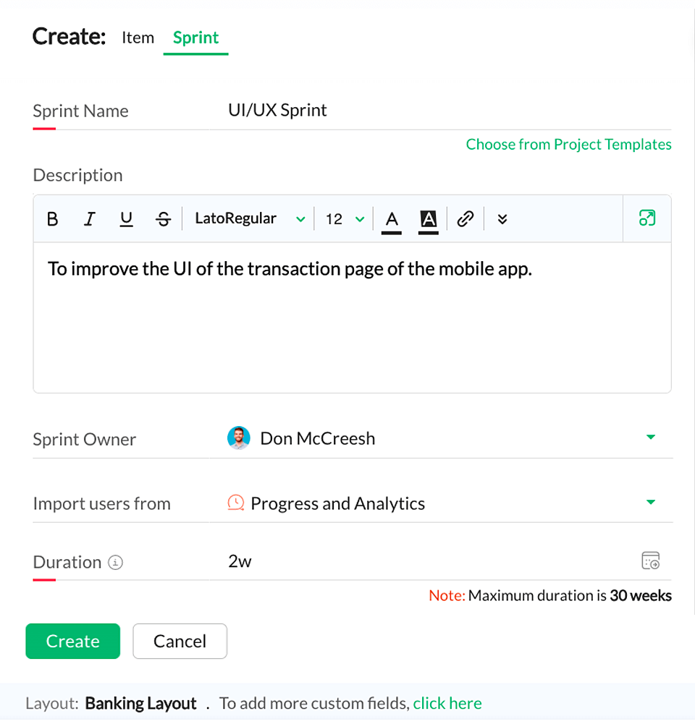Screen dimensions: 695x724
Task: Expand the Sprint Owner dropdown
Action: (650, 438)
